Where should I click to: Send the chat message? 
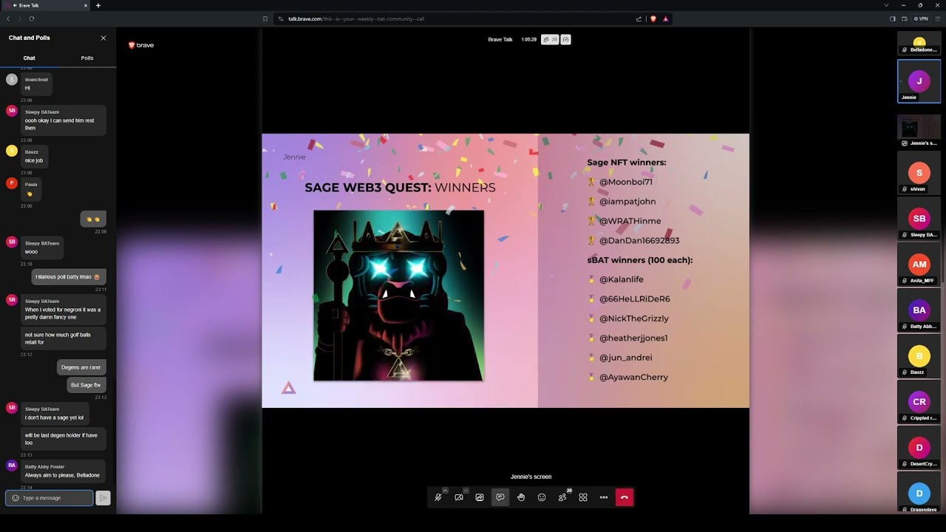(x=103, y=498)
